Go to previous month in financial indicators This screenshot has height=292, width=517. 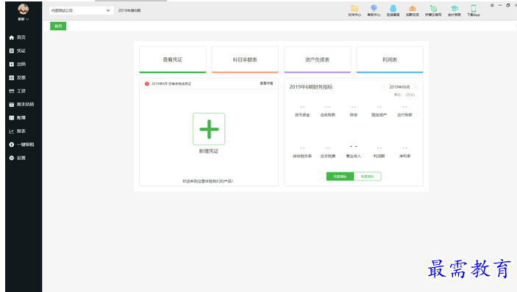coord(384,87)
